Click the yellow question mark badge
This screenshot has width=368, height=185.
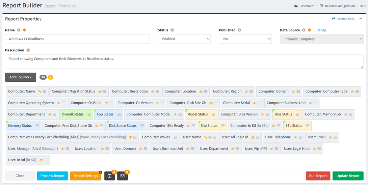pos(51,77)
